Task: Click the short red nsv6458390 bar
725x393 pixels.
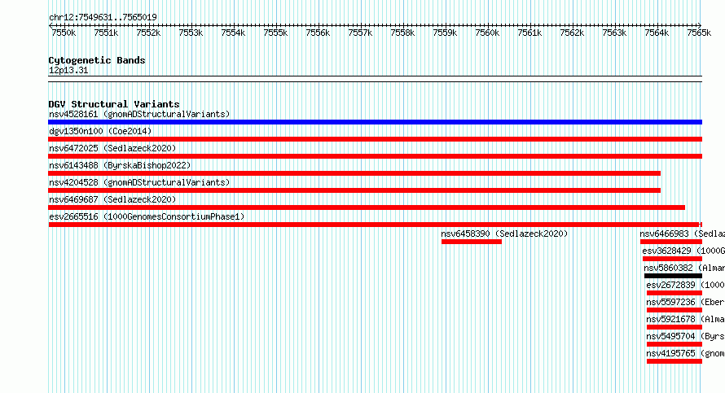Action: click(x=472, y=242)
